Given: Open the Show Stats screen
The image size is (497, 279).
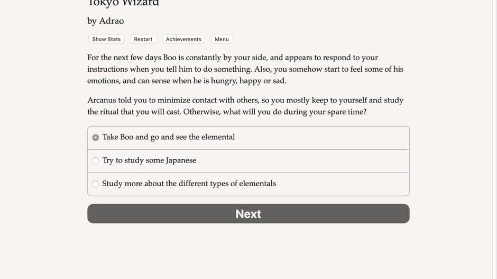Looking at the screenshot, I should [x=106, y=39].
